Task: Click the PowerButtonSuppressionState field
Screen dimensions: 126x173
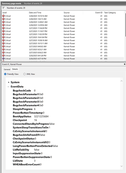Action: [x=32, y=157]
